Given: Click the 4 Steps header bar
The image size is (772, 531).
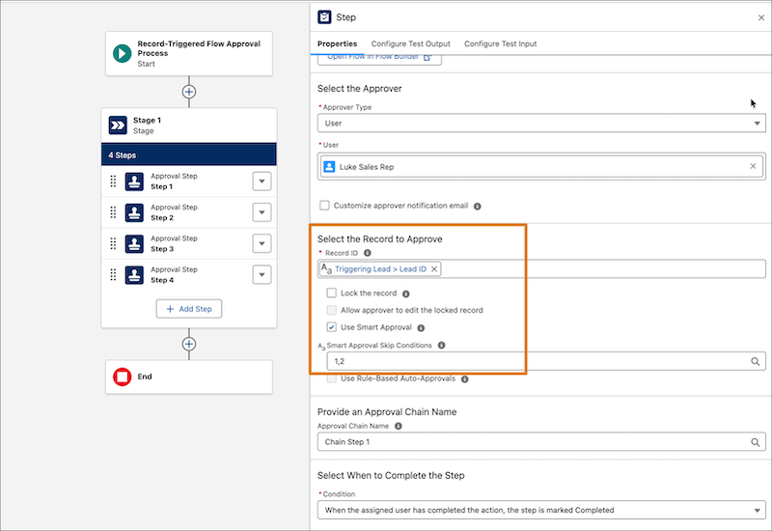Looking at the screenshot, I should pyautogui.click(x=189, y=154).
